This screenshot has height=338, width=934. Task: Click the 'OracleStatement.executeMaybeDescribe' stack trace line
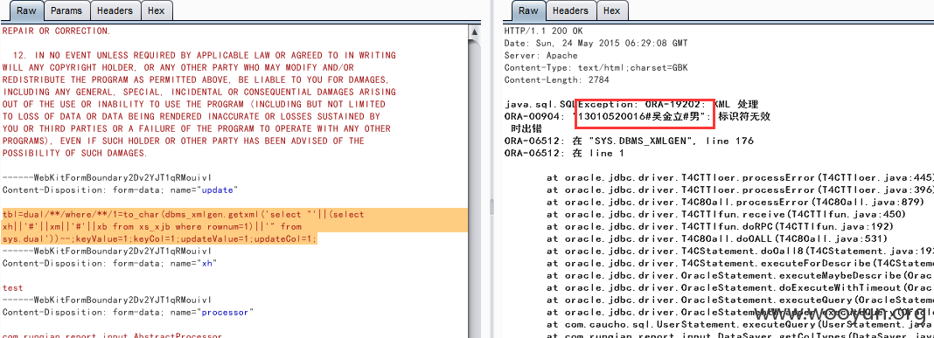coord(741,275)
